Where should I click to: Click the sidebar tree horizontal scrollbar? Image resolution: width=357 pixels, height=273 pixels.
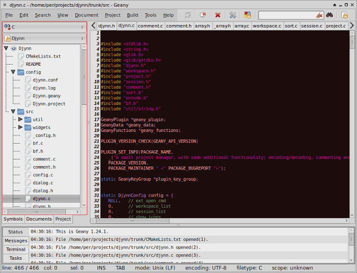[41, 212]
